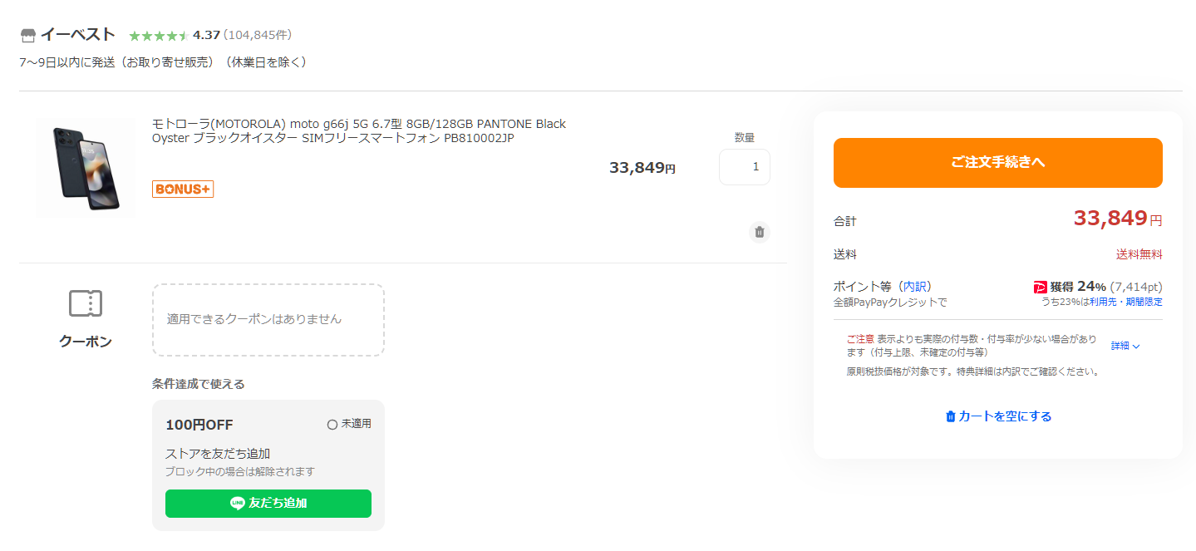Click the green star rating icons

tap(159, 36)
